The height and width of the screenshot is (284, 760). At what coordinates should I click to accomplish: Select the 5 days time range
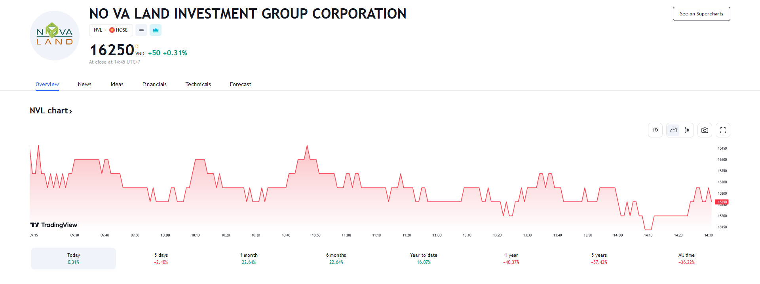[161, 258]
